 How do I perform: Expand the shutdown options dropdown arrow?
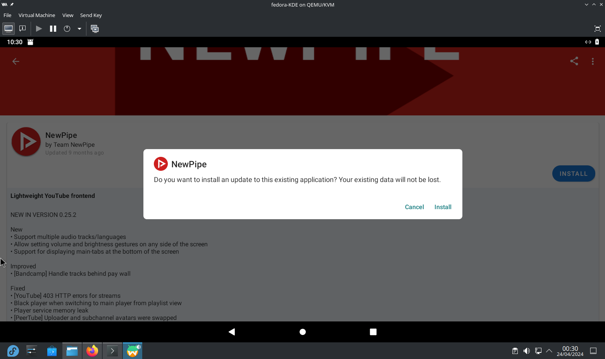pos(79,29)
